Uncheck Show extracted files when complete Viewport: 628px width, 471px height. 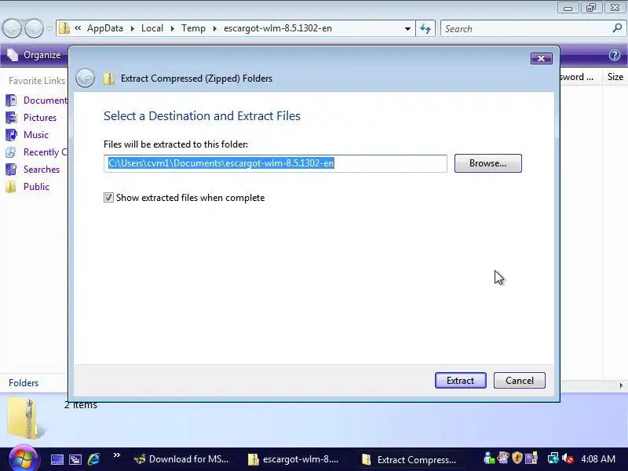[x=108, y=198]
